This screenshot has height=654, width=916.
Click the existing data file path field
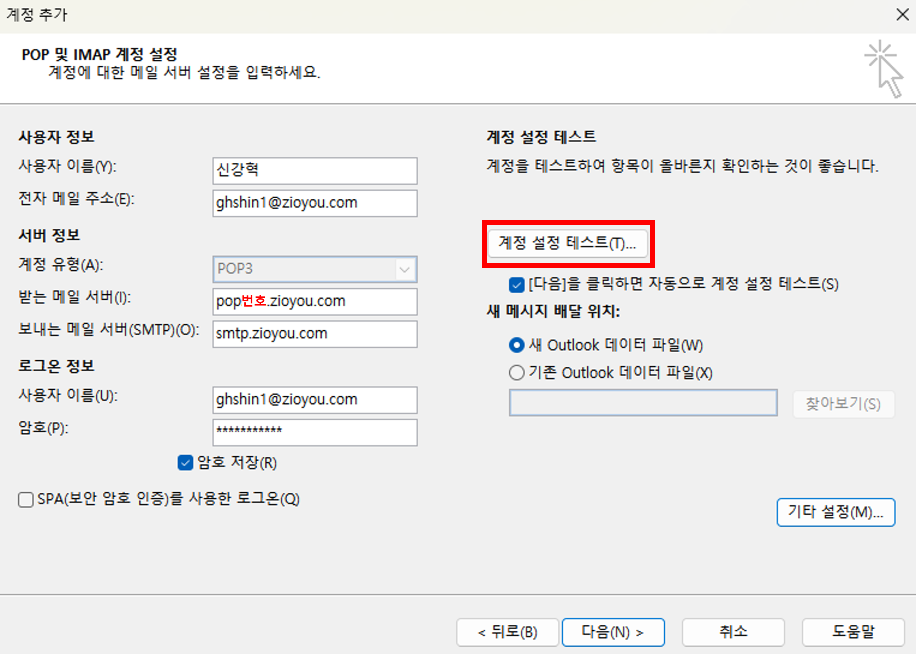coord(643,402)
